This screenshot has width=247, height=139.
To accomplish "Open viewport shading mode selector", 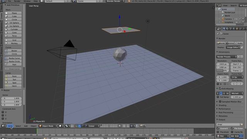I will (61, 126).
